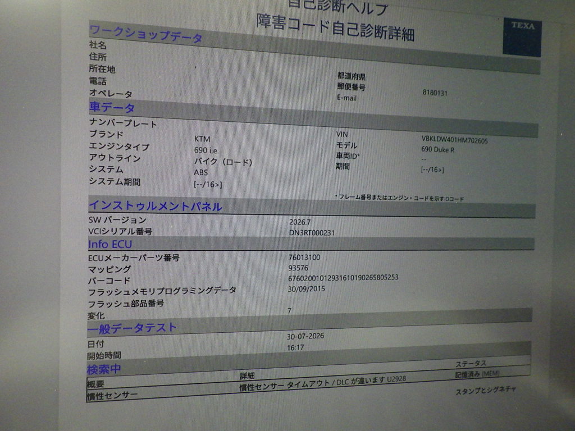Click the マッピング label
This screenshot has width=575, height=431.
[109, 269]
